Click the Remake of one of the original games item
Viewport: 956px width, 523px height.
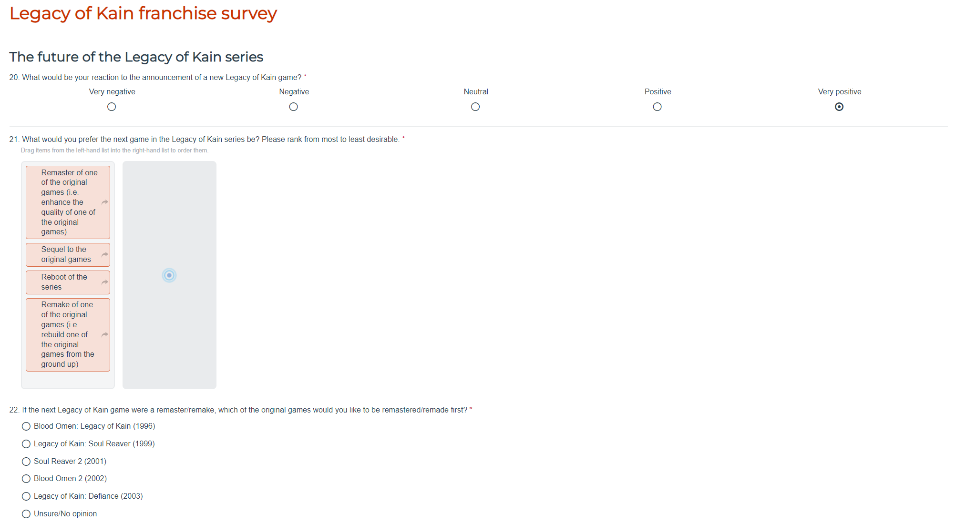point(67,335)
